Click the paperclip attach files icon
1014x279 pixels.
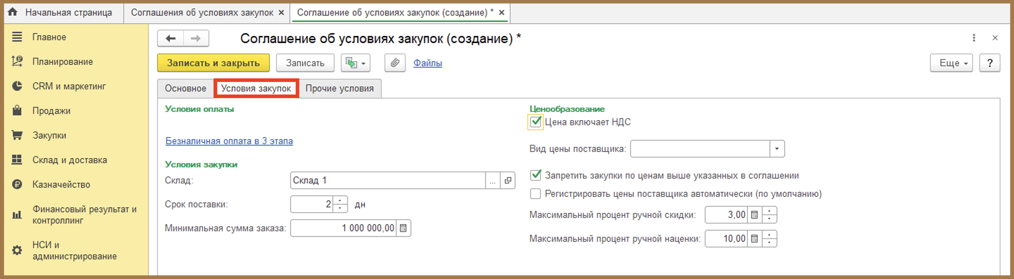coord(395,63)
